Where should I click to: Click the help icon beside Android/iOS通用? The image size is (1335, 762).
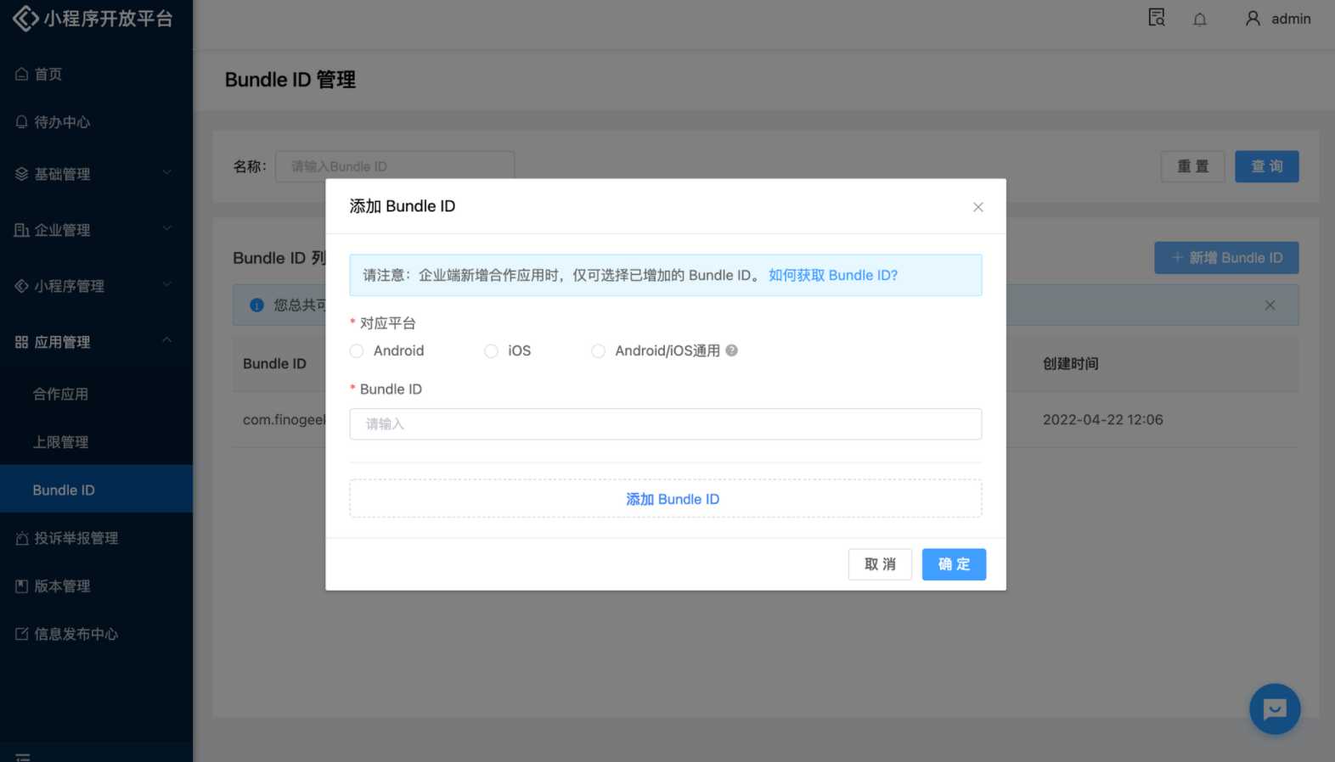(x=732, y=350)
